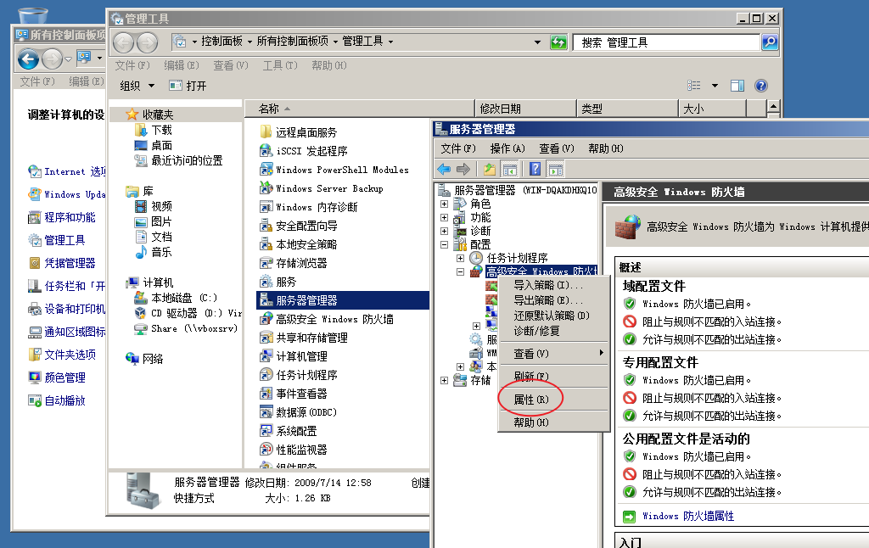This screenshot has width=869, height=548.
Task: Choose 还原默认策略 from context menu
Action: pos(553,316)
